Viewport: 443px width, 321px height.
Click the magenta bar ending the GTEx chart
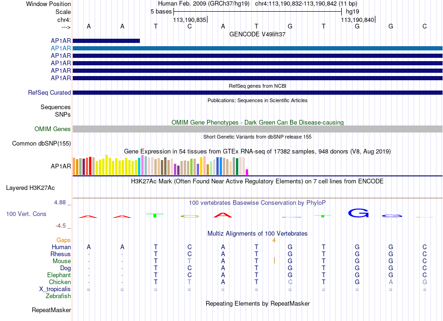tap(247, 172)
